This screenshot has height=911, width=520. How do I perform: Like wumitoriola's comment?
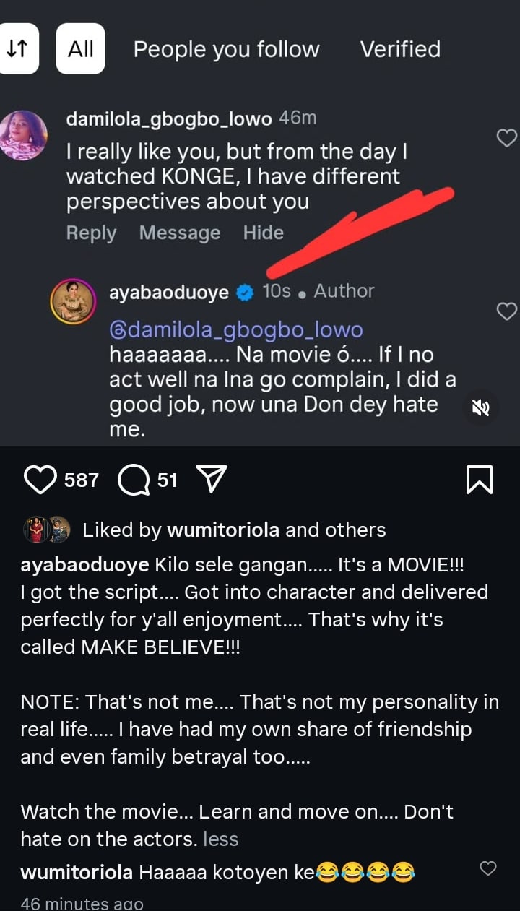pyautogui.click(x=488, y=868)
